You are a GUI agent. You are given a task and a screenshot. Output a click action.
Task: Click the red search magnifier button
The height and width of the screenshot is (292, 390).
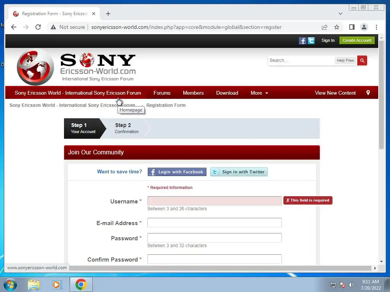[x=362, y=60]
